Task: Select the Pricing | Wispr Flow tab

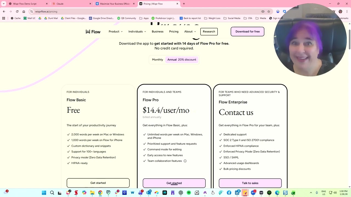Action: [x=158, y=4]
